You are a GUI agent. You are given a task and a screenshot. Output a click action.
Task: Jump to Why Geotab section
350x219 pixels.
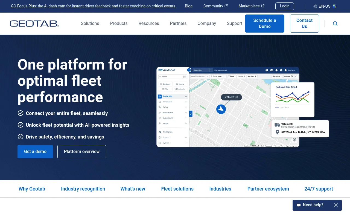pos(32,189)
